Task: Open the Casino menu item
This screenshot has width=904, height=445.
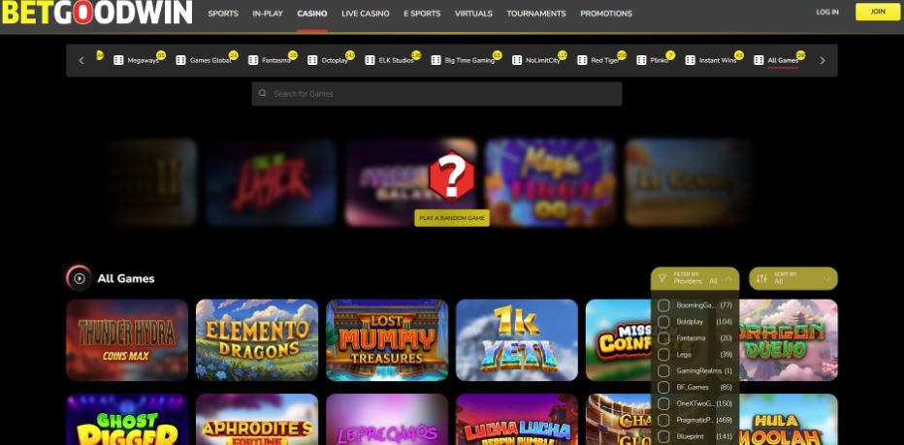Action: pos(312,14)
